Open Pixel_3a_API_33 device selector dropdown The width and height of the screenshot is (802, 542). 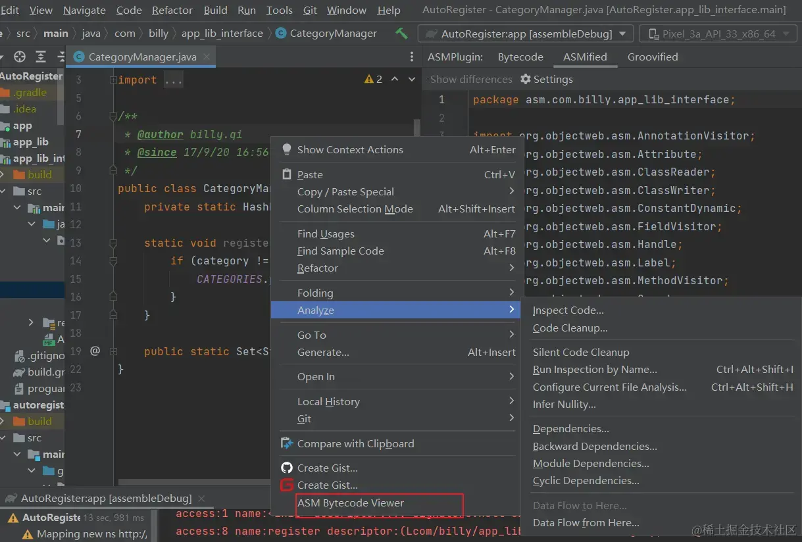point(788,34)
